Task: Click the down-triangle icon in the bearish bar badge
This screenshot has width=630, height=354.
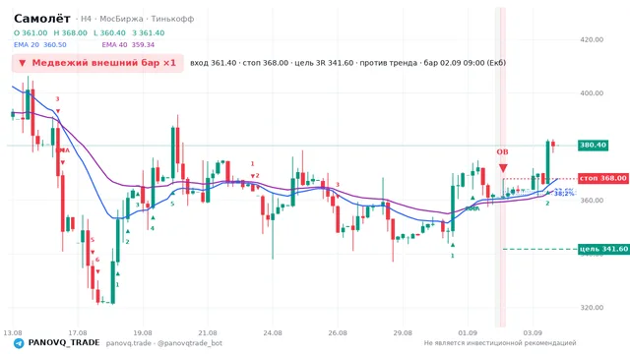Action: pyautogui.click(x=23, y=63)
